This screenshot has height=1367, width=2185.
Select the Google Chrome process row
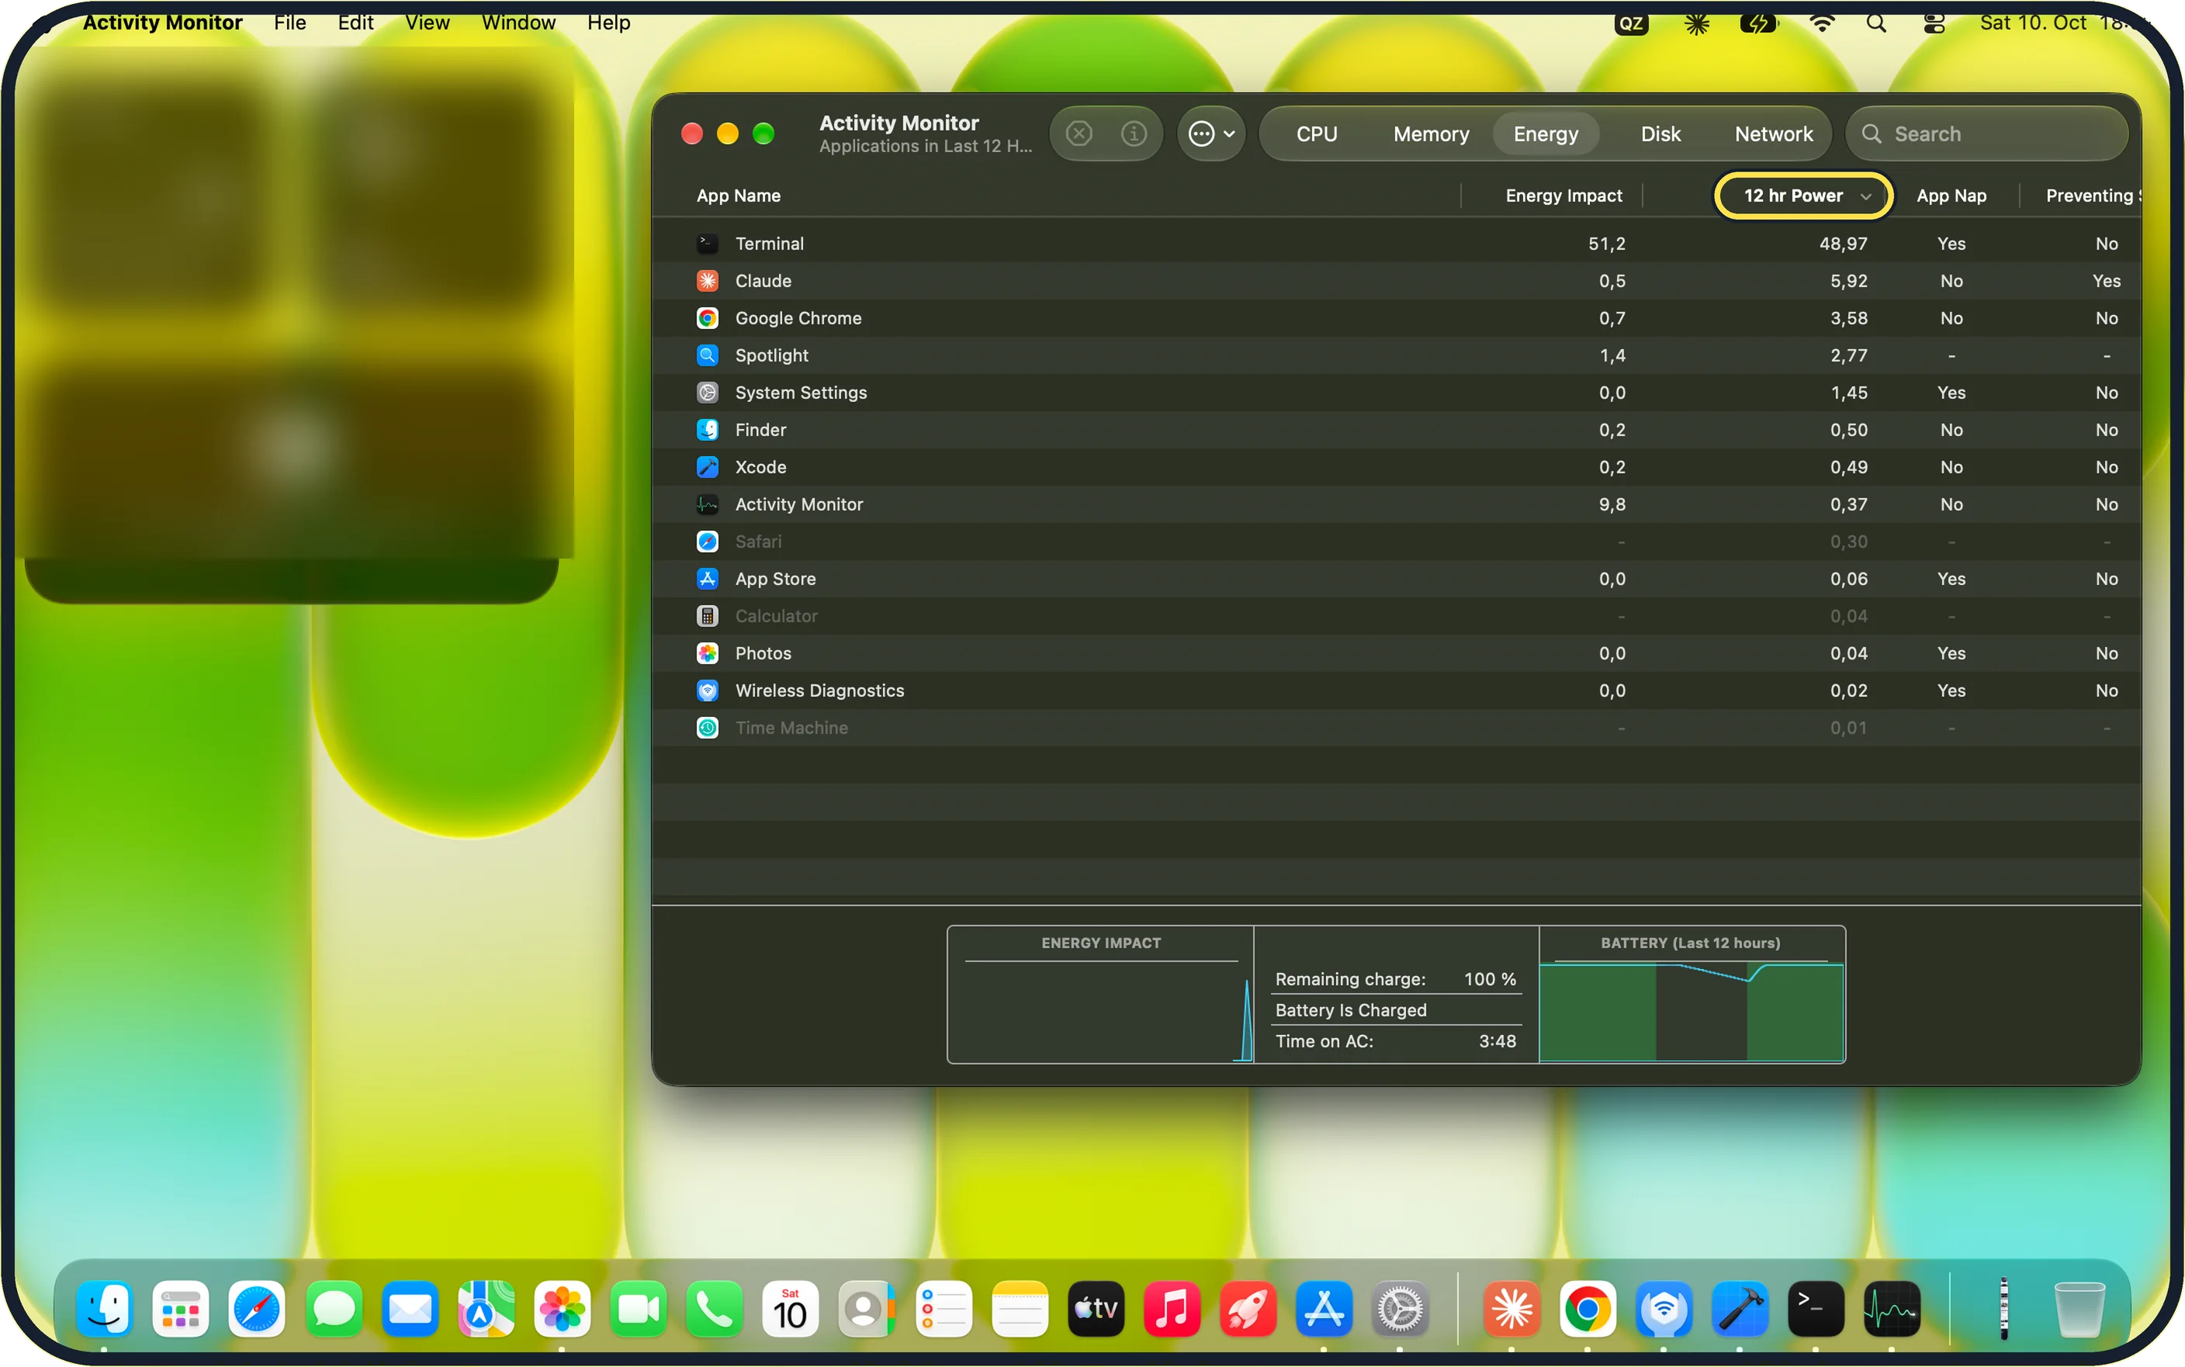1396,318
